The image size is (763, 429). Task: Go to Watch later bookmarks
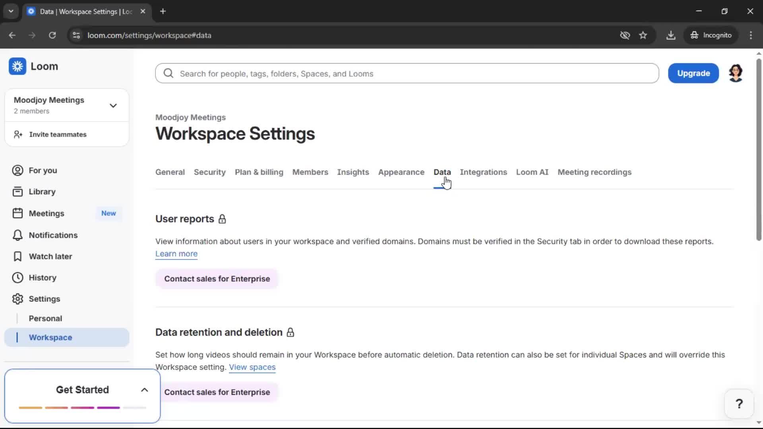pyautogui.click(x=50, y=257)
